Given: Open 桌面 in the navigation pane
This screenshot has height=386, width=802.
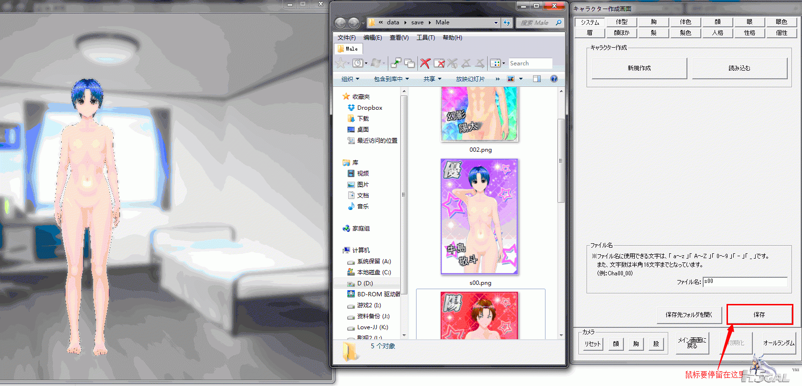Looking at the screenshot, I should (x=358, y=129).
